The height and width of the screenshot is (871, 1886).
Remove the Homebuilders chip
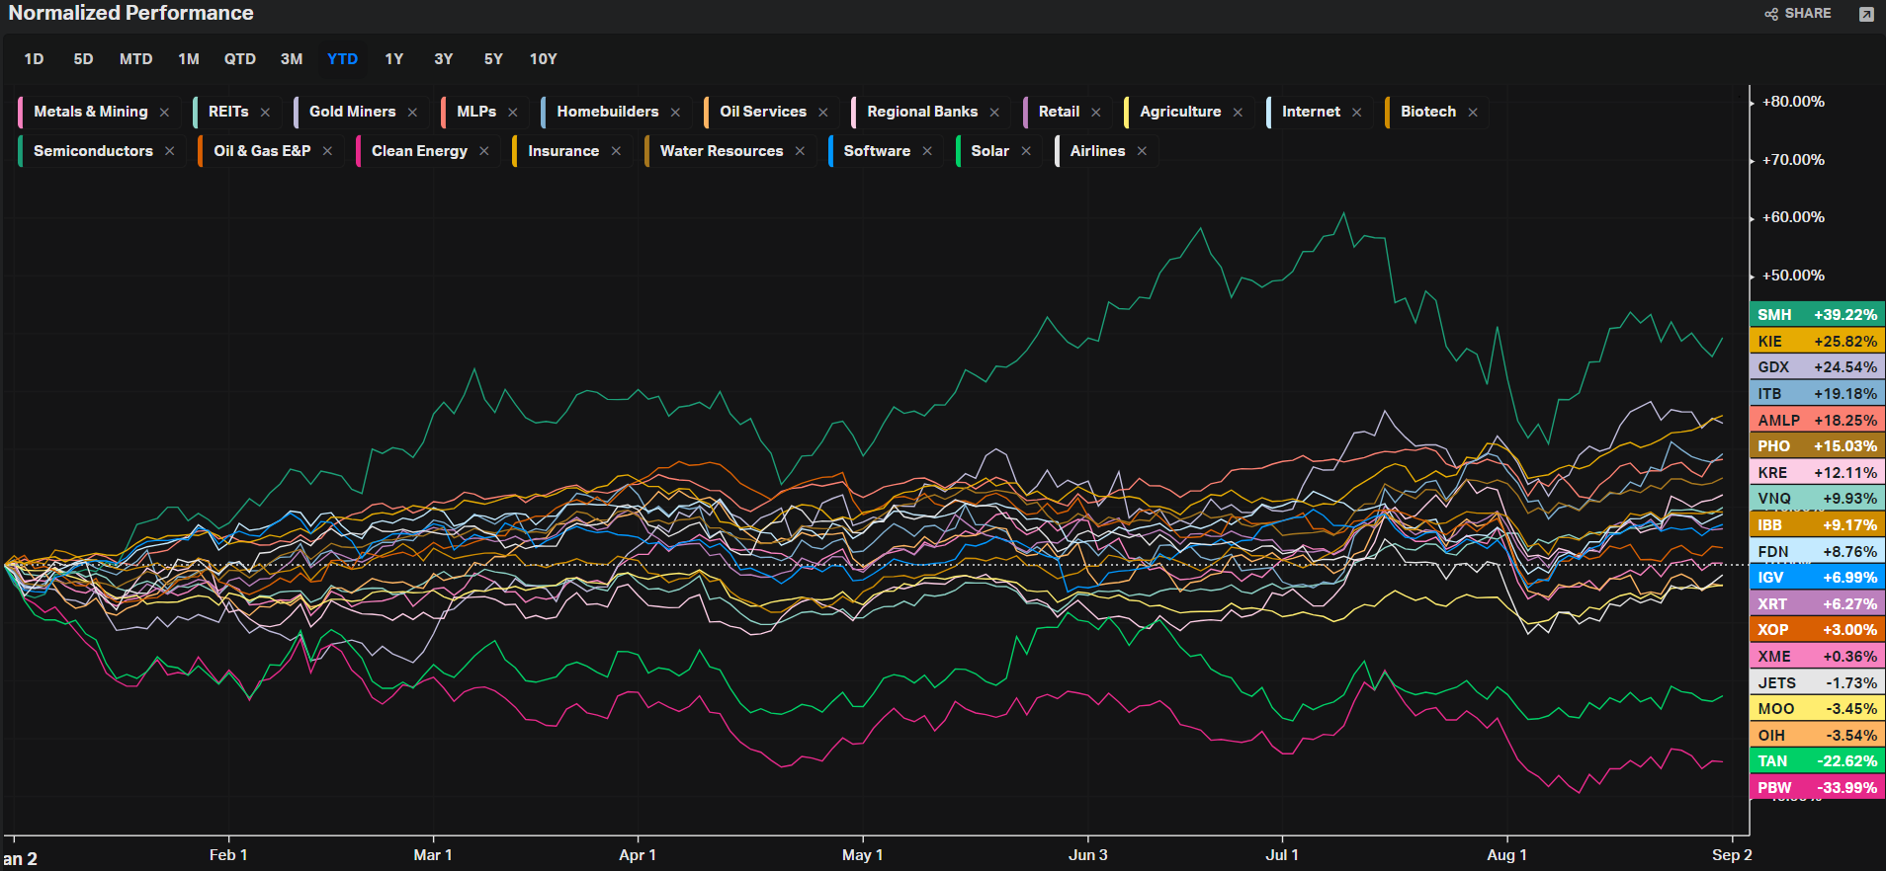(675, 113)
